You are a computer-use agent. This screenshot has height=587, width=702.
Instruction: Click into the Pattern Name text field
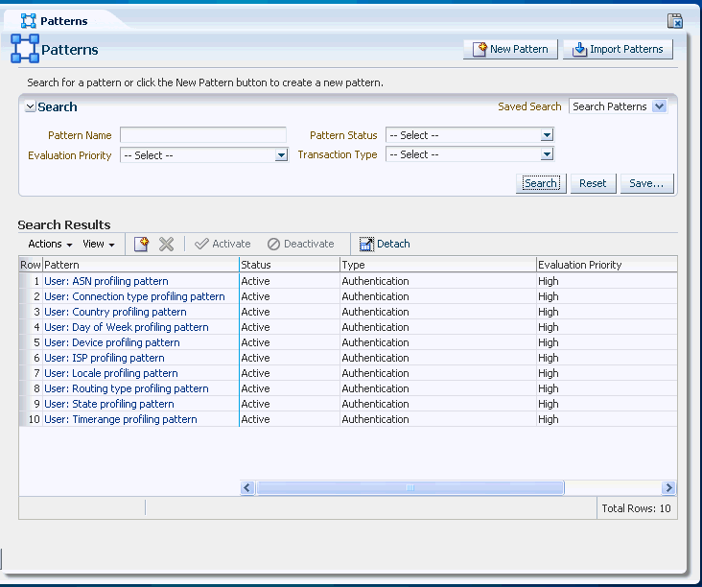coord(202,135)
